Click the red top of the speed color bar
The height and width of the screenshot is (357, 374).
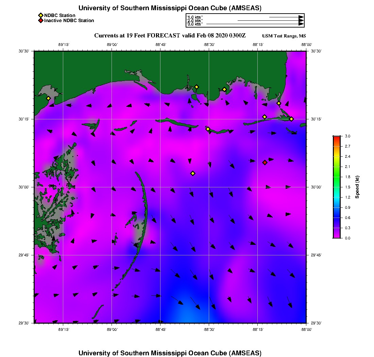336,138
